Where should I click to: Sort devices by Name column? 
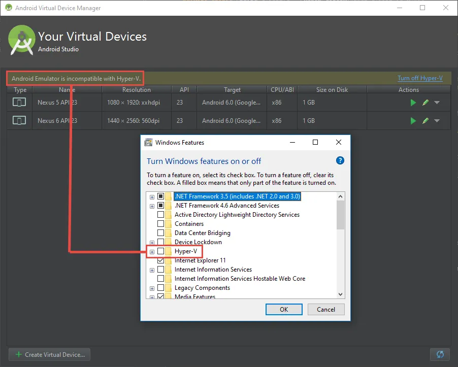pos(67,90)
